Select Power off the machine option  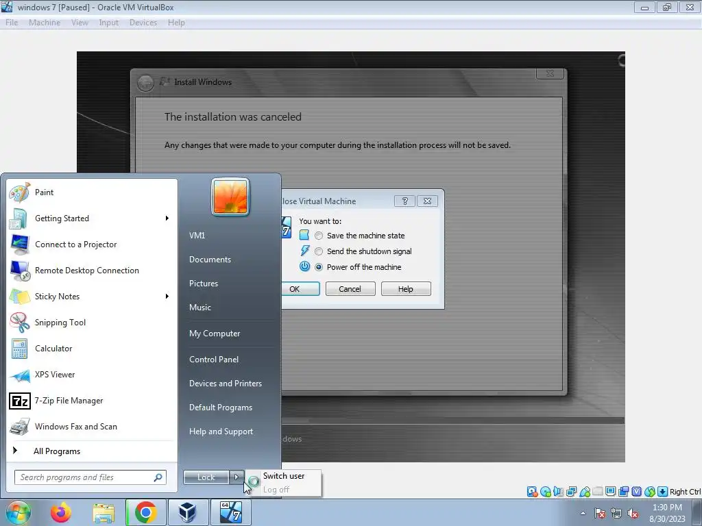click(319, 267)
